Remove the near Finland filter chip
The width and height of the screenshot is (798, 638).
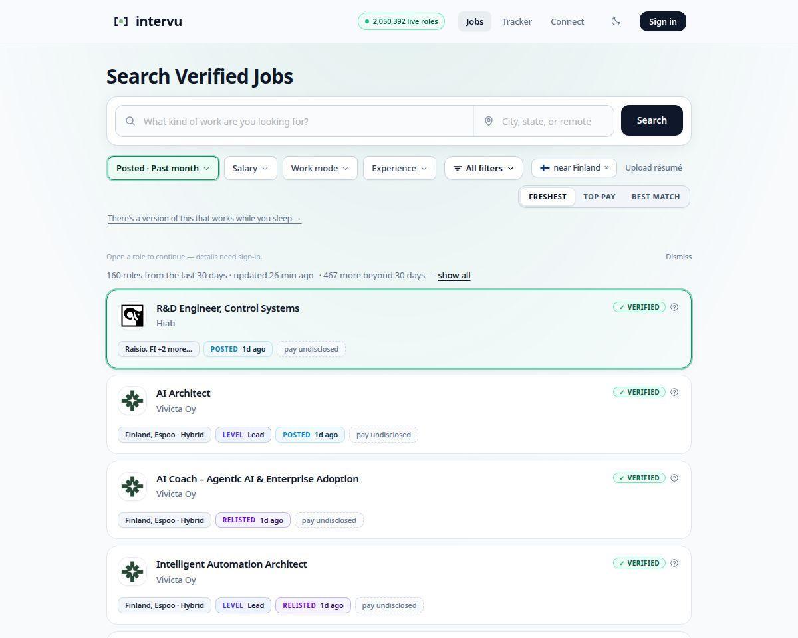606,168
